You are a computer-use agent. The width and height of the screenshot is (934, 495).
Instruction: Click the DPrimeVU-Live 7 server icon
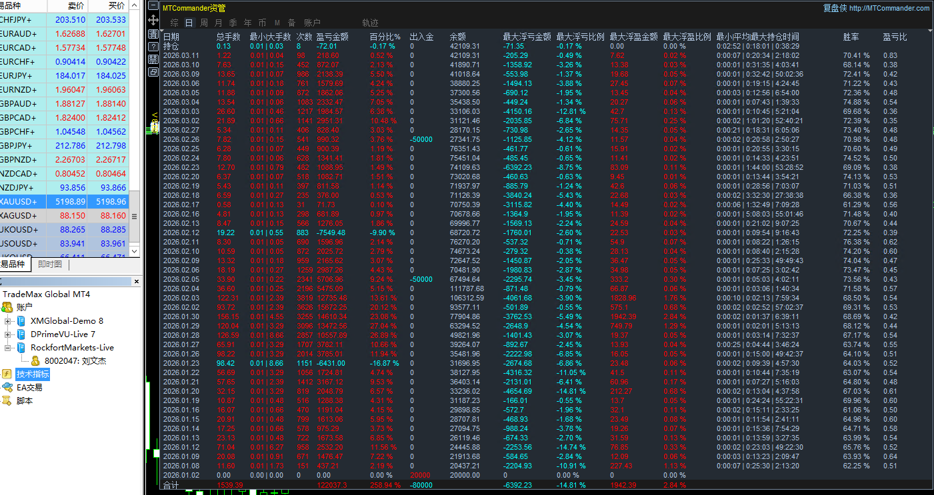[21, 334]
